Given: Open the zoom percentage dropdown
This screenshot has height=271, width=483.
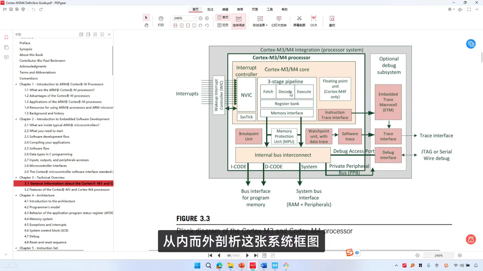Looking at the screenshot, I should click(x=194, y=18).
